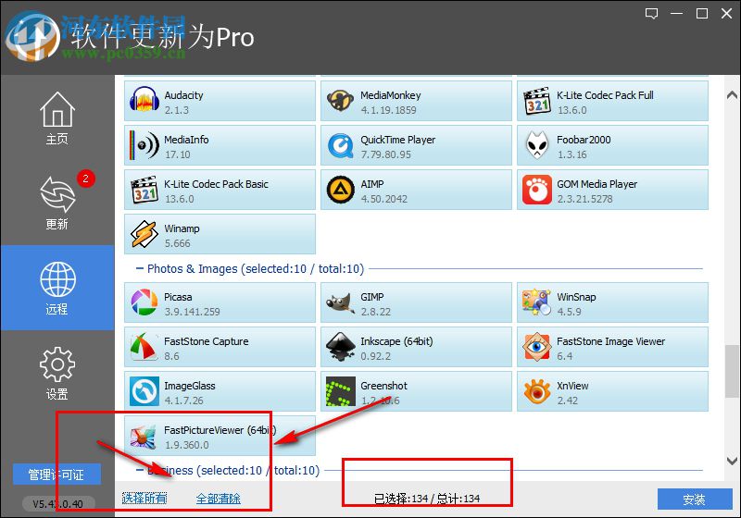Click the MediaInfo icon
This screenshot has height=518, width=741.
pos(144,145)
